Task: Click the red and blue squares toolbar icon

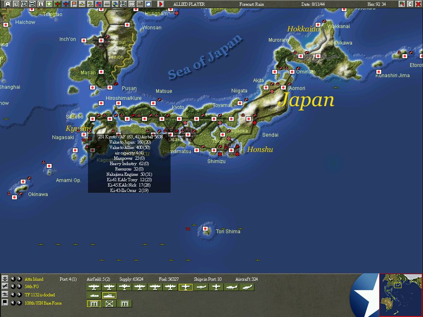Action: (99, 4)
